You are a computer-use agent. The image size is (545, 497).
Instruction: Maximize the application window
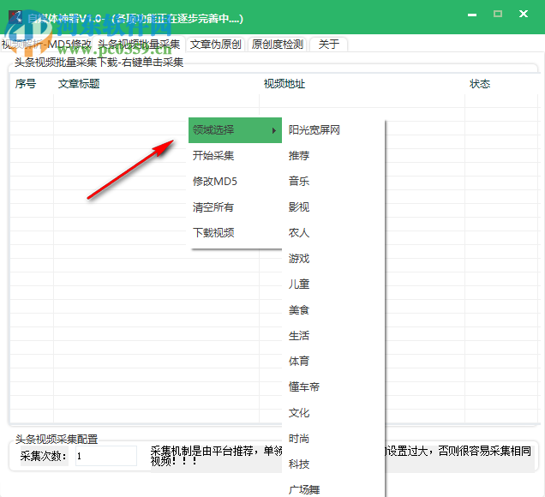498,14
